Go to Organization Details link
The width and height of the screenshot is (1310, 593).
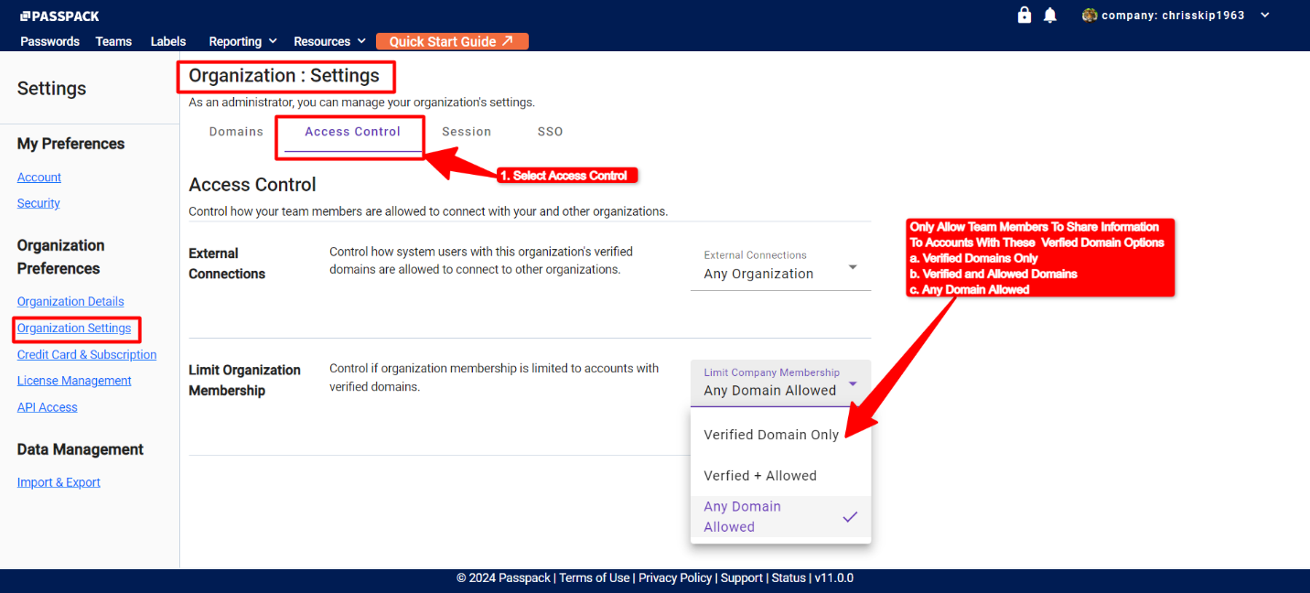tap(70, 301)
